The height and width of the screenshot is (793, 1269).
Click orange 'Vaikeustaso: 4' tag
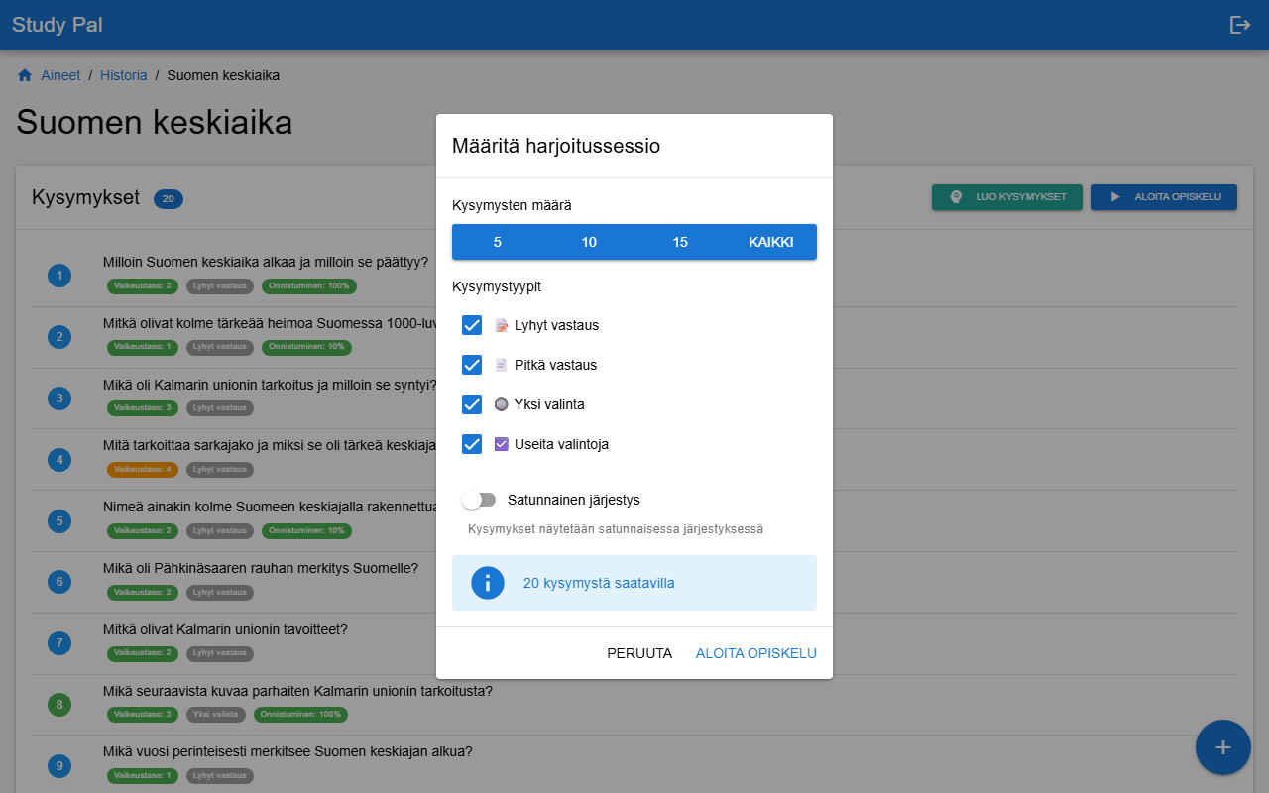[143, 469]
